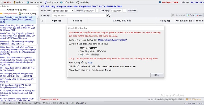Switch to Giao dịch trực tiếp tab
This screenshot has width=204, height=105.
click(28, 13)
